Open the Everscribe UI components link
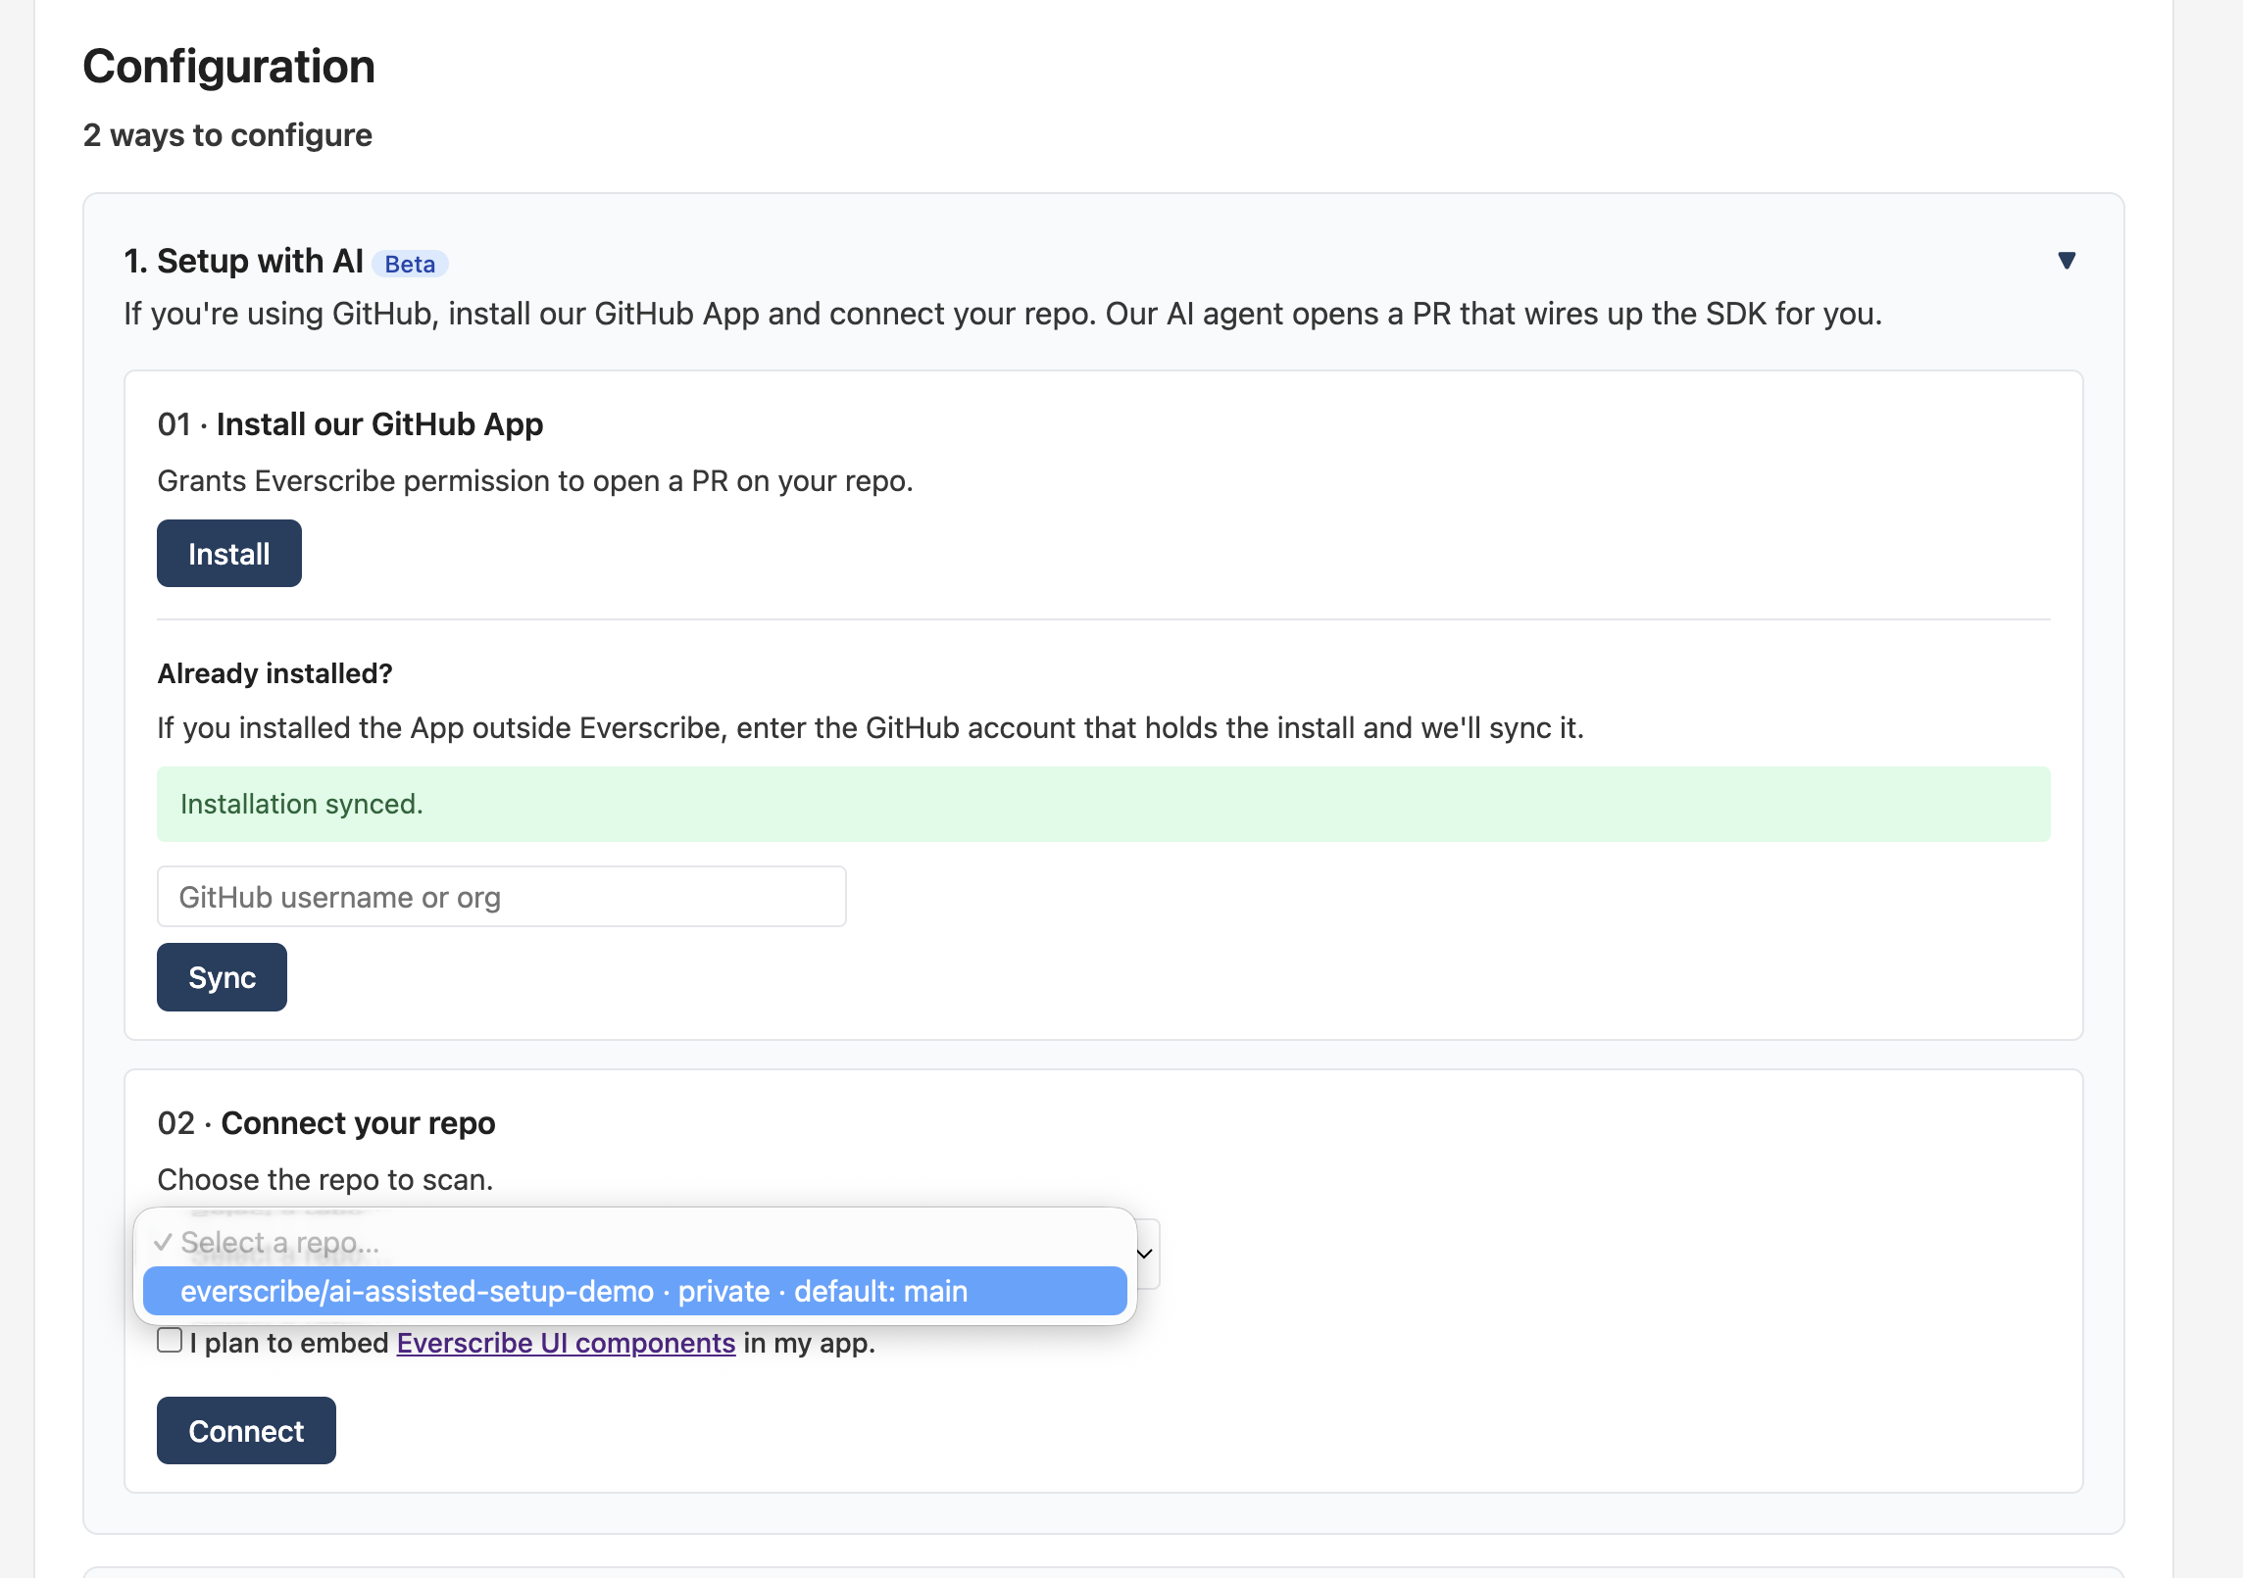The height and width of the screenshot is (1578, 2243). 566,1342
